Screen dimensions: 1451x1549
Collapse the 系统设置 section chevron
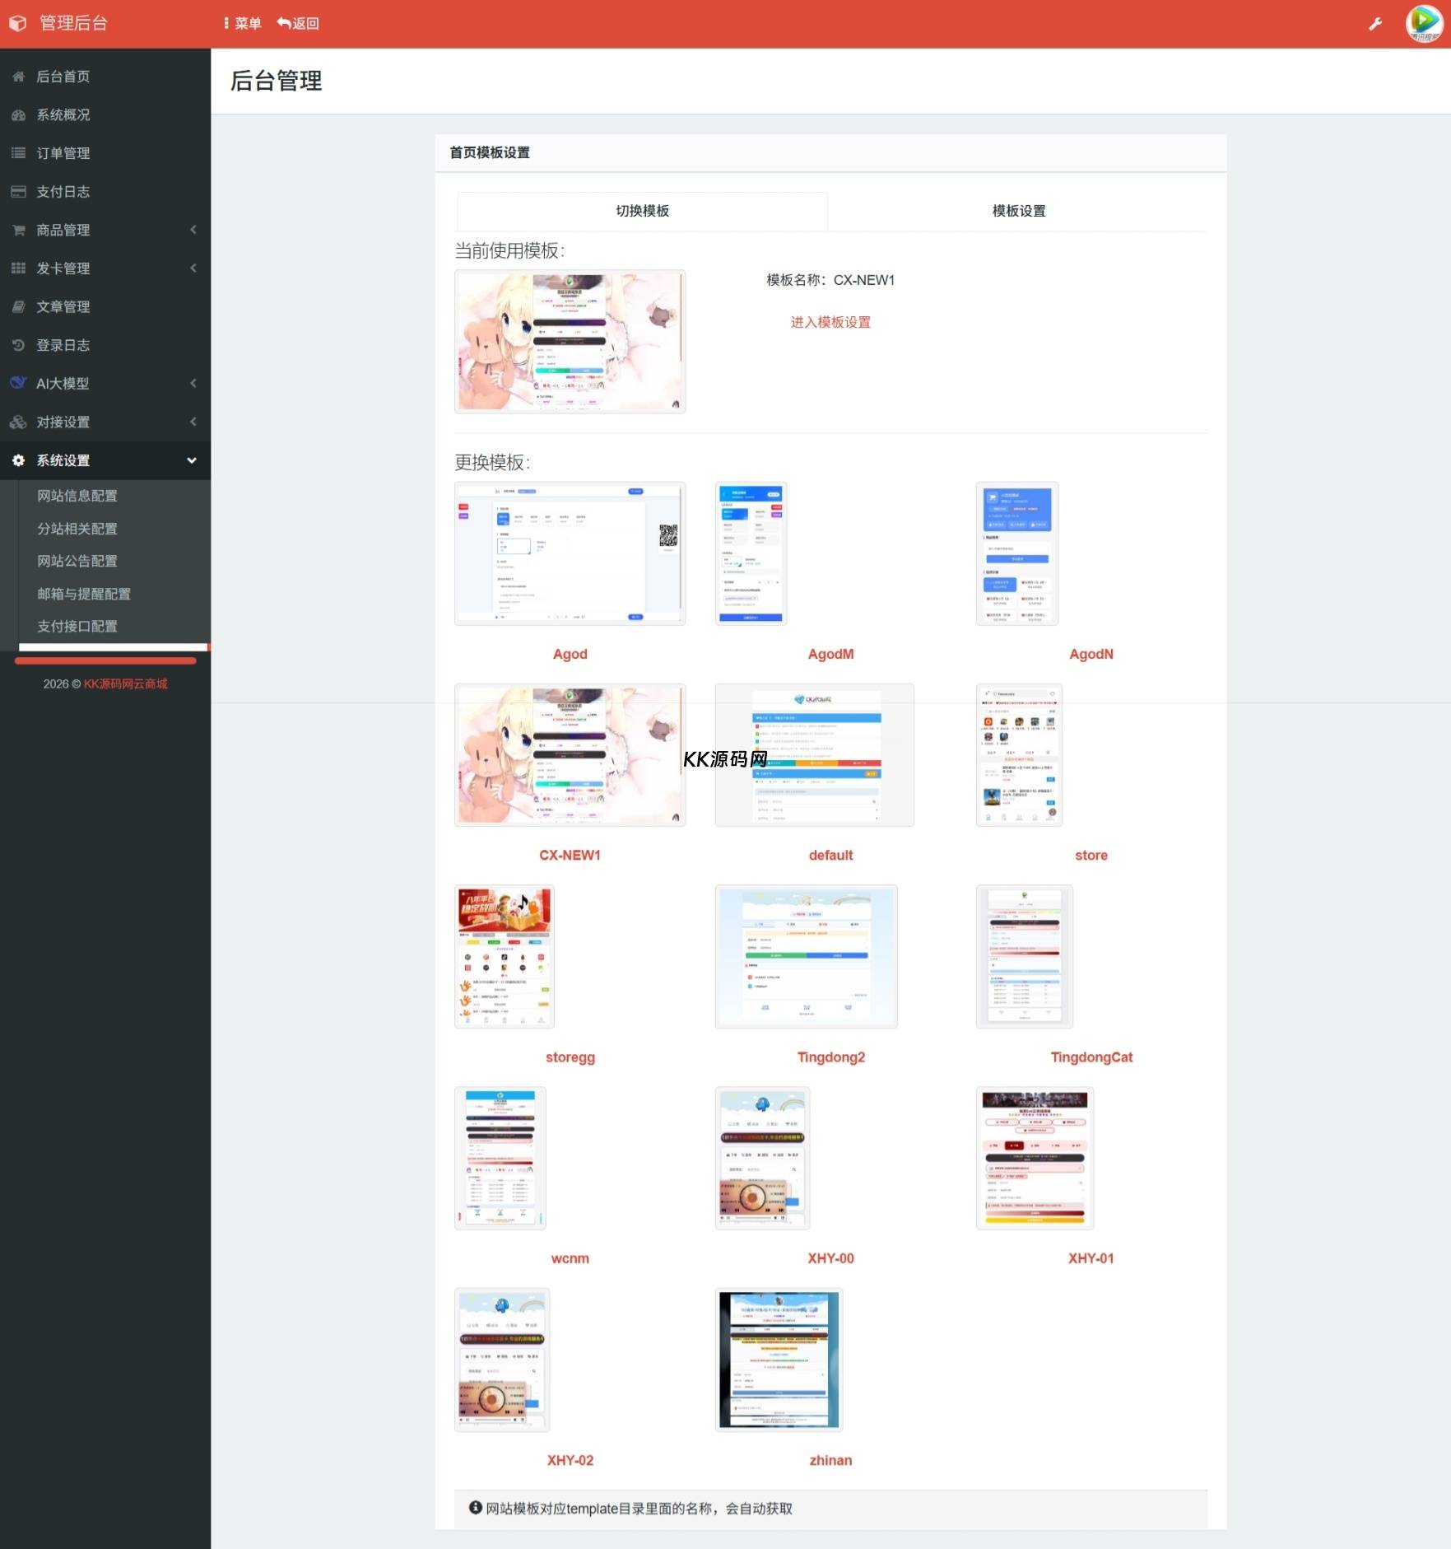point(192,460)
